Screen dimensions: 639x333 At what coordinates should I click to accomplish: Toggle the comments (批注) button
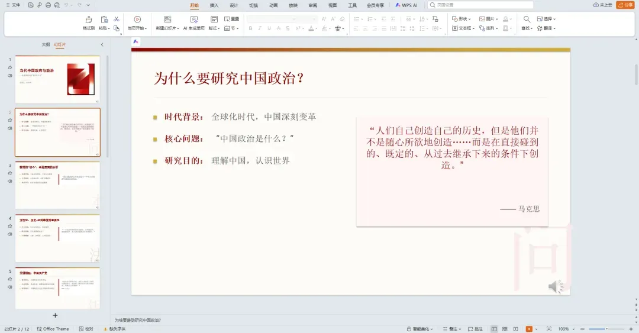(475, 329)
